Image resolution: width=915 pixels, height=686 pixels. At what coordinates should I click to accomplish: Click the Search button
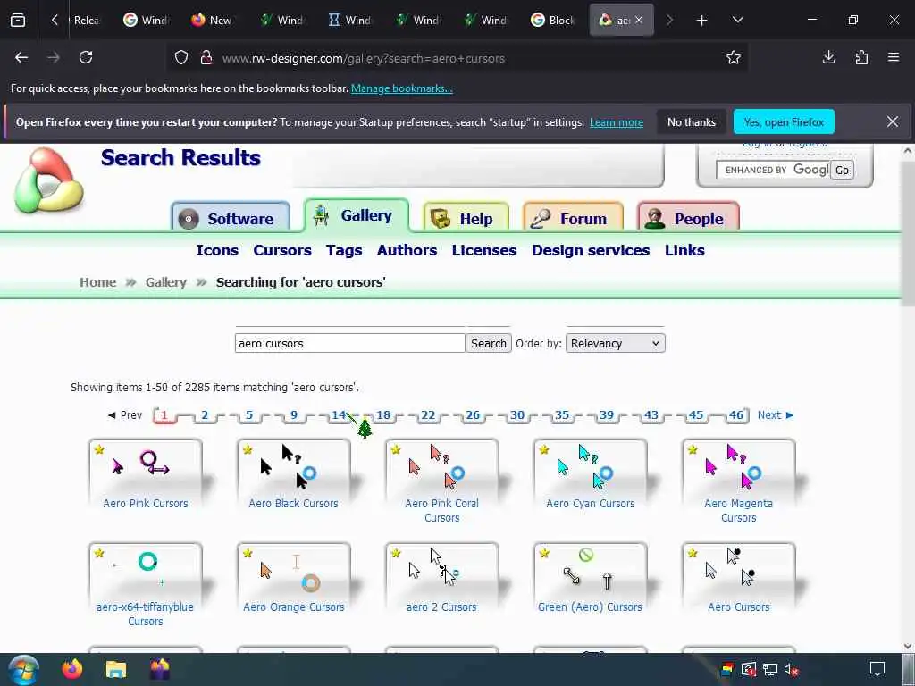click(489, 344)
